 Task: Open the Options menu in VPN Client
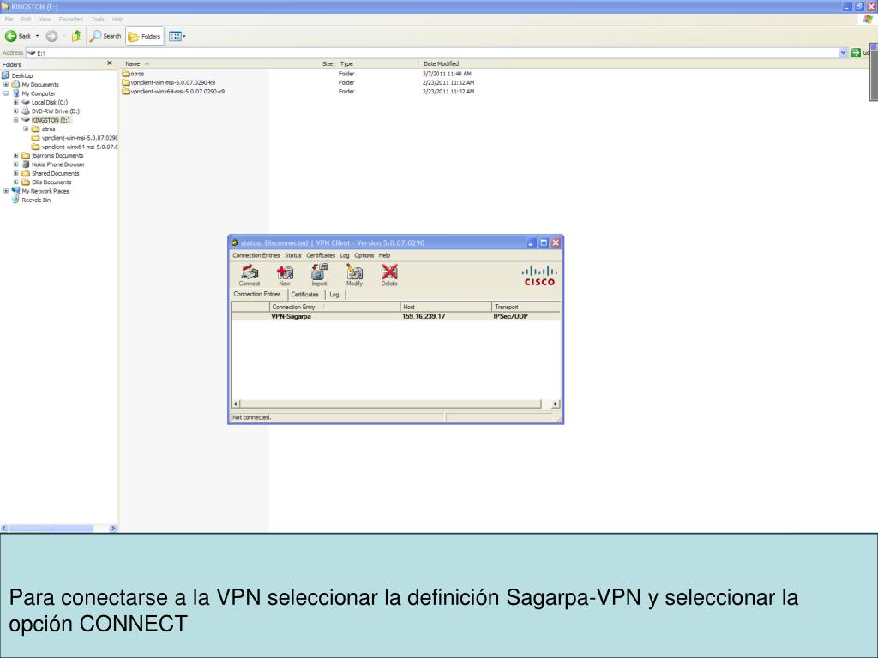pos(364,255)
